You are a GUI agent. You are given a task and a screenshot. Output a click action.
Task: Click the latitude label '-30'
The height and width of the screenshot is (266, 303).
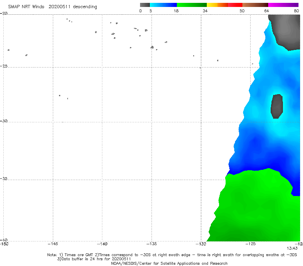pos(4,121)
